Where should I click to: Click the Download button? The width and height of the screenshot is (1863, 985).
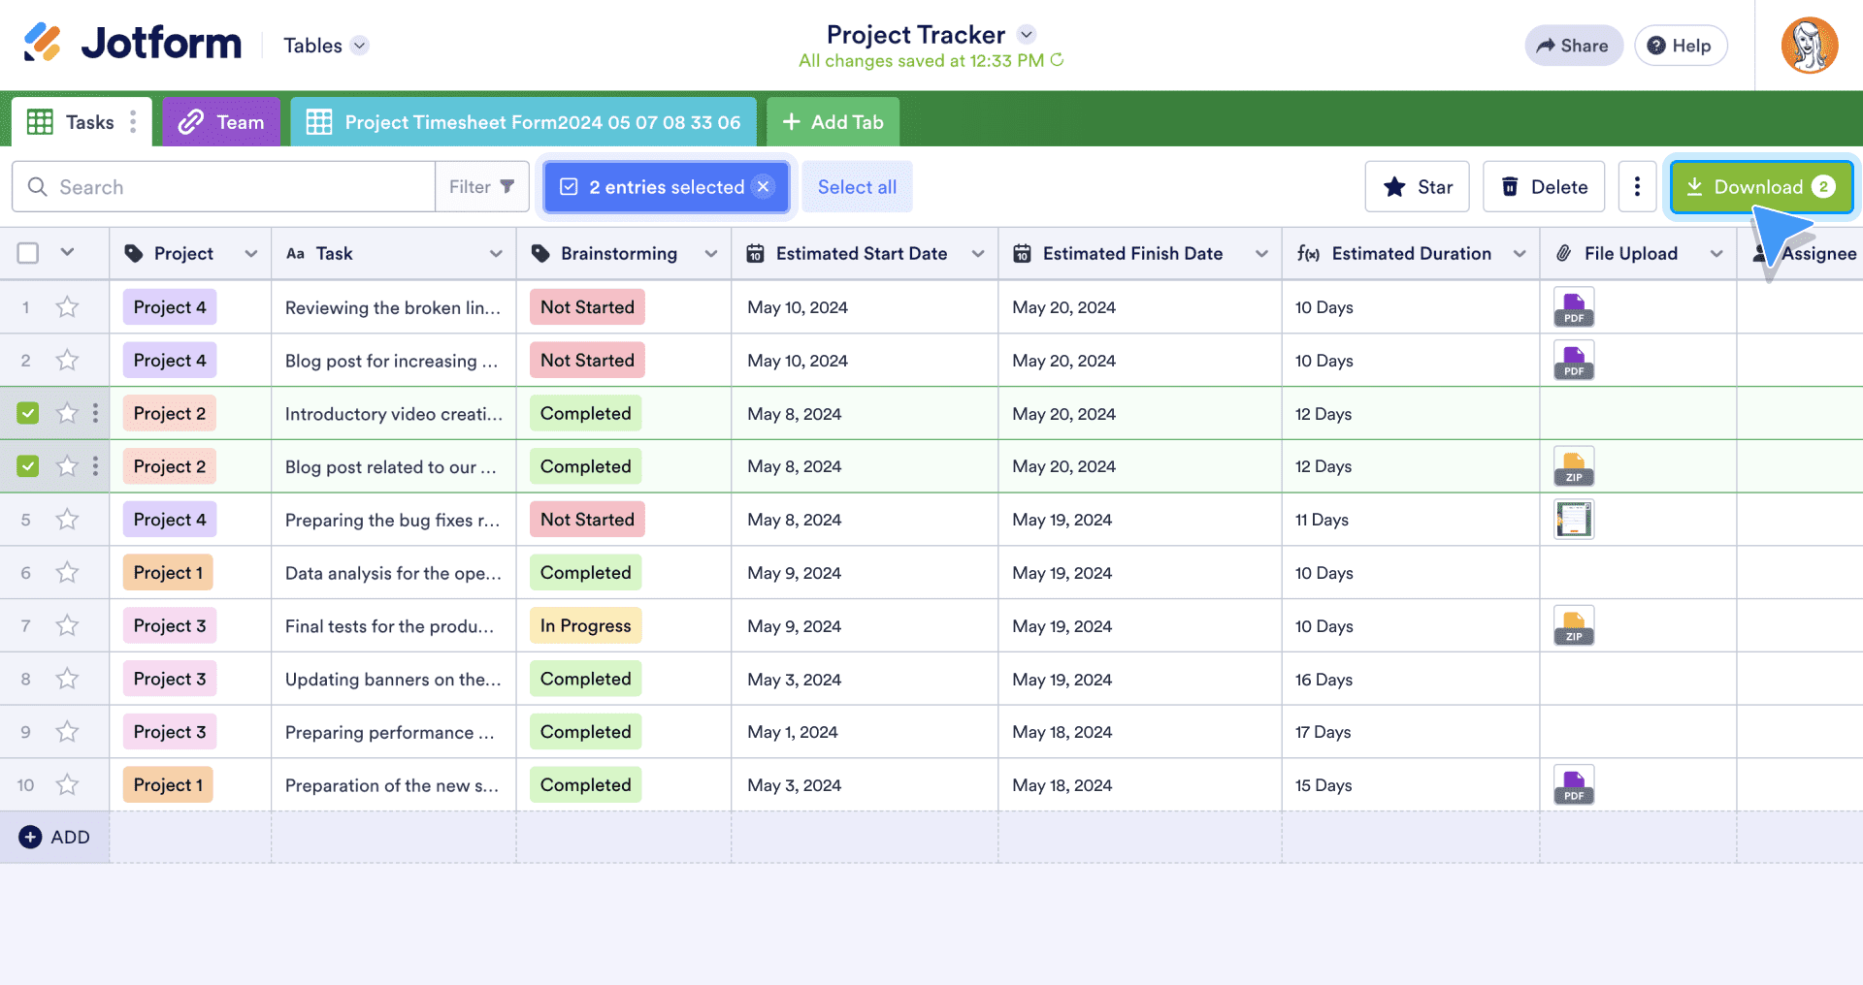(x=1760, y=187)
